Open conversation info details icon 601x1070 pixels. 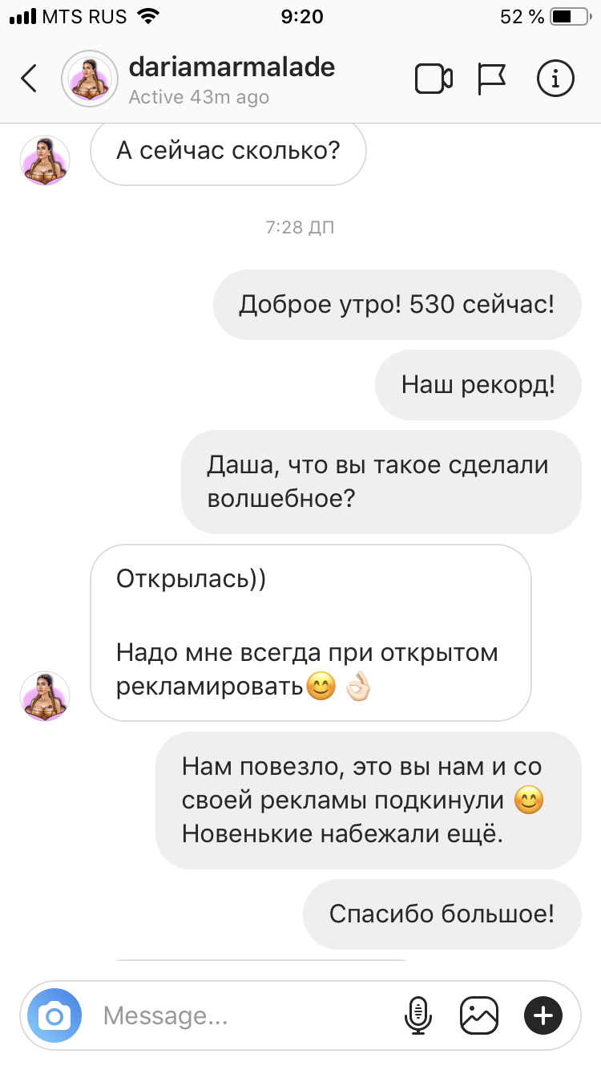coord(555,78)
